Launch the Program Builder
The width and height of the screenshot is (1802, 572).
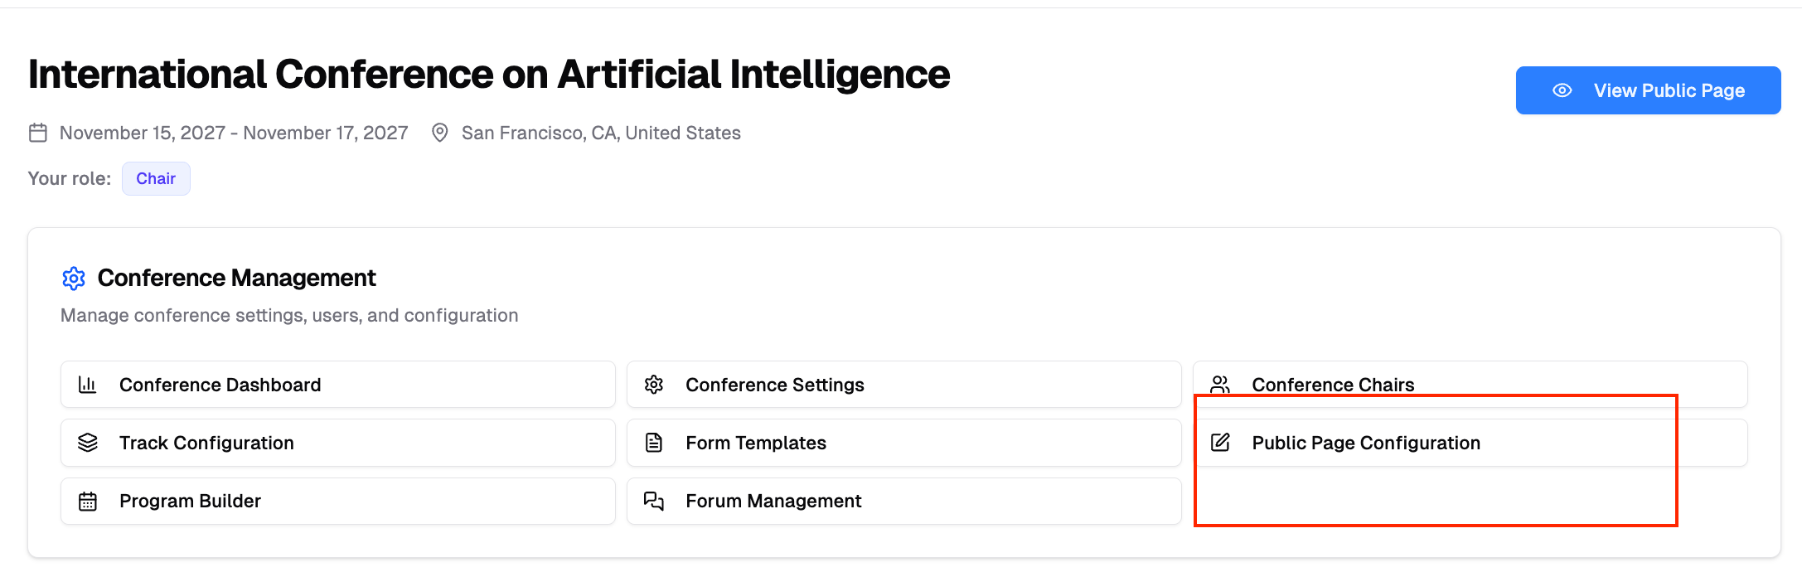(x=337, y=501)
